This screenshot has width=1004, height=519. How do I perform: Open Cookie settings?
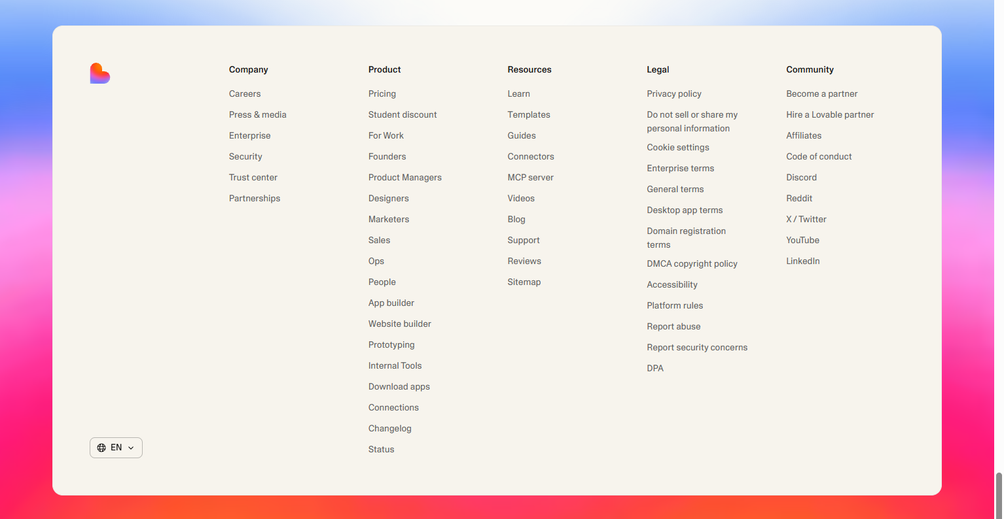(x=678, y=148)
